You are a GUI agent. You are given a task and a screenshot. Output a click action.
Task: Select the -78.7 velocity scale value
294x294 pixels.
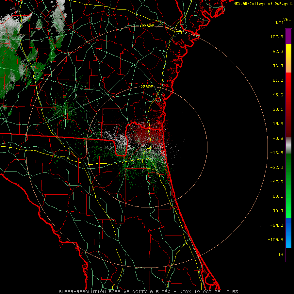pos(277,211)
